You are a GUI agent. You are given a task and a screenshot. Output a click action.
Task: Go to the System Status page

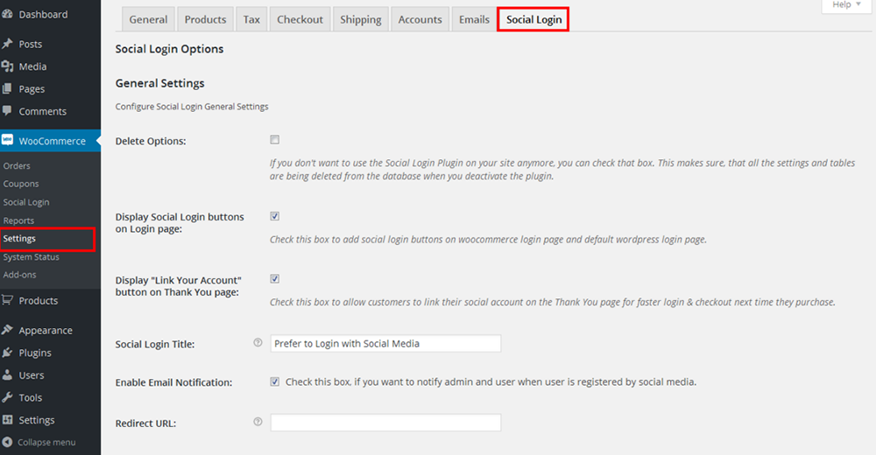pos(31,257)
